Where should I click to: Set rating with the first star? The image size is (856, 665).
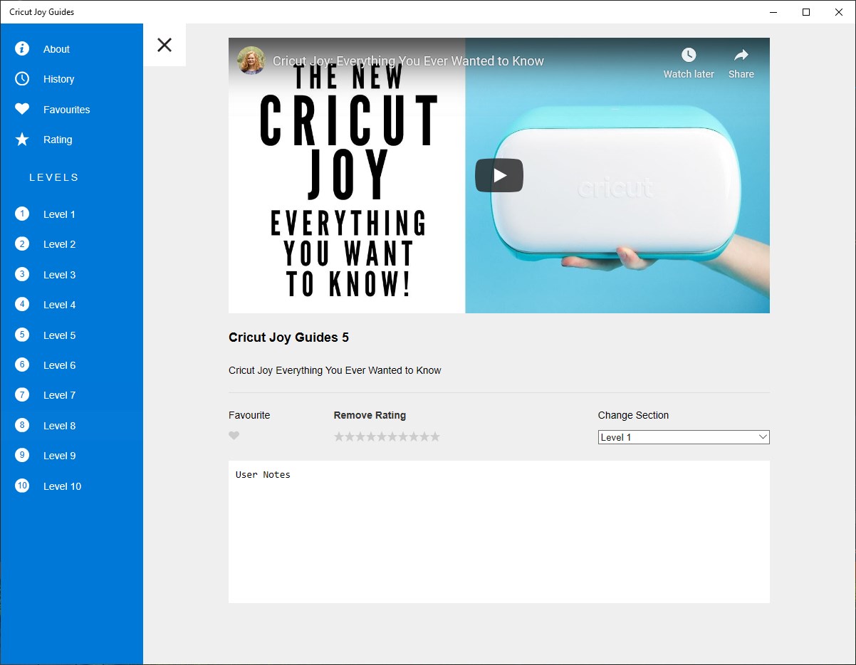[x=339, y=436]
